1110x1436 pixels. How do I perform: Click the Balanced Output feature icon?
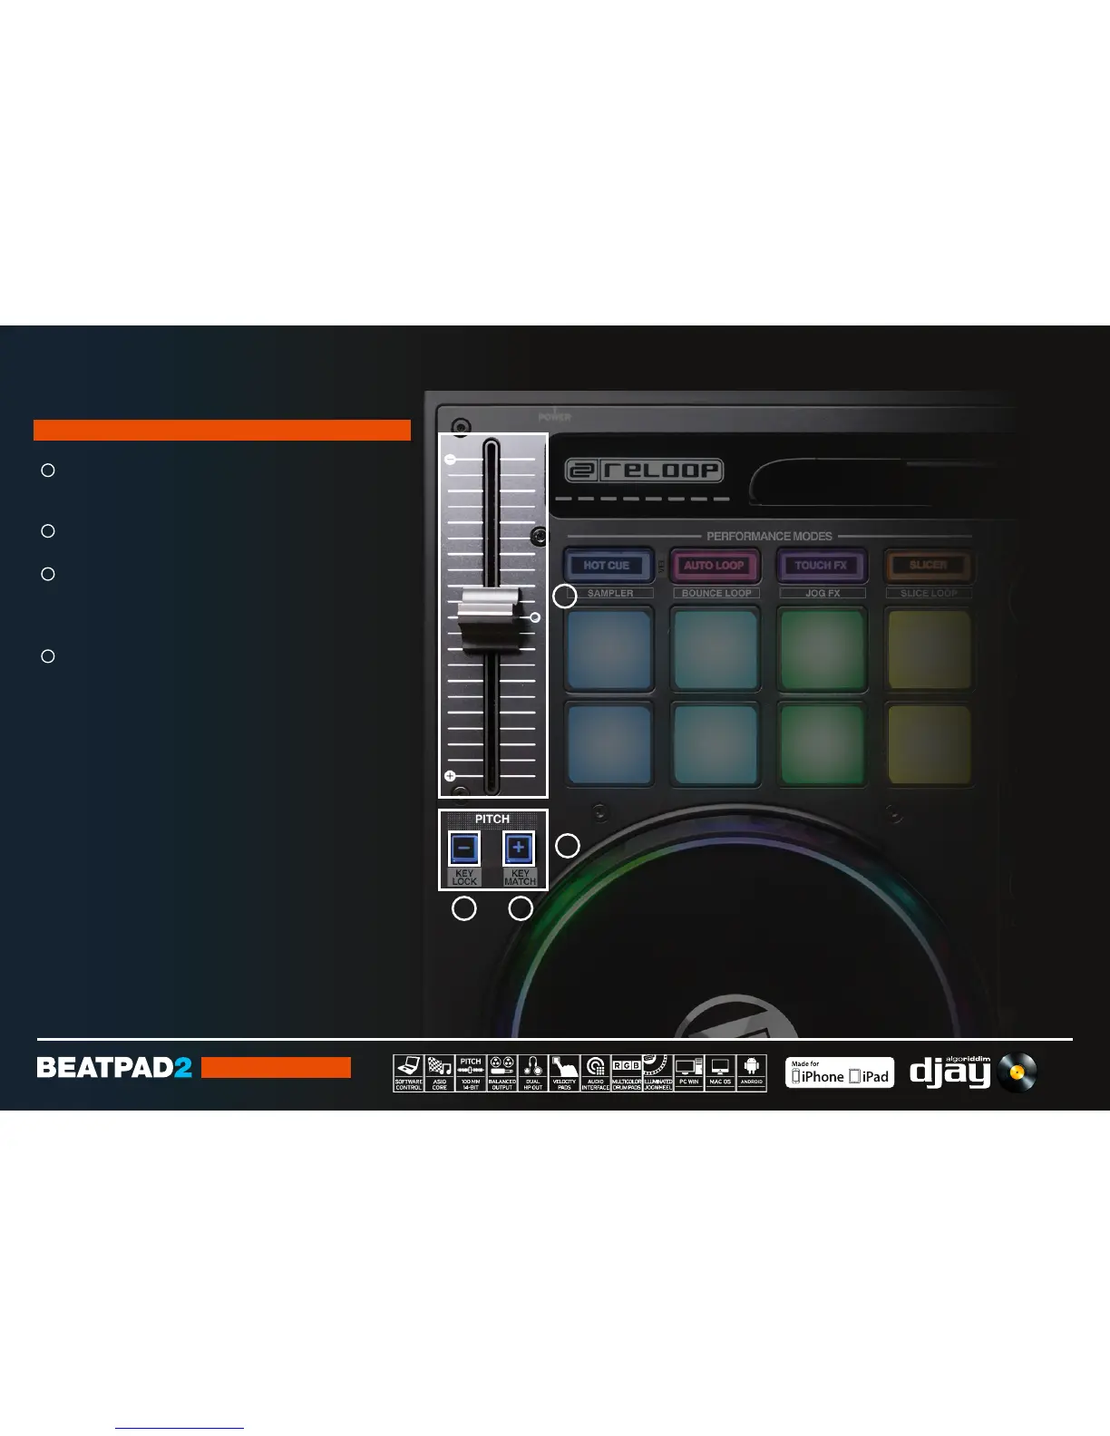[x=501, y=1073]
